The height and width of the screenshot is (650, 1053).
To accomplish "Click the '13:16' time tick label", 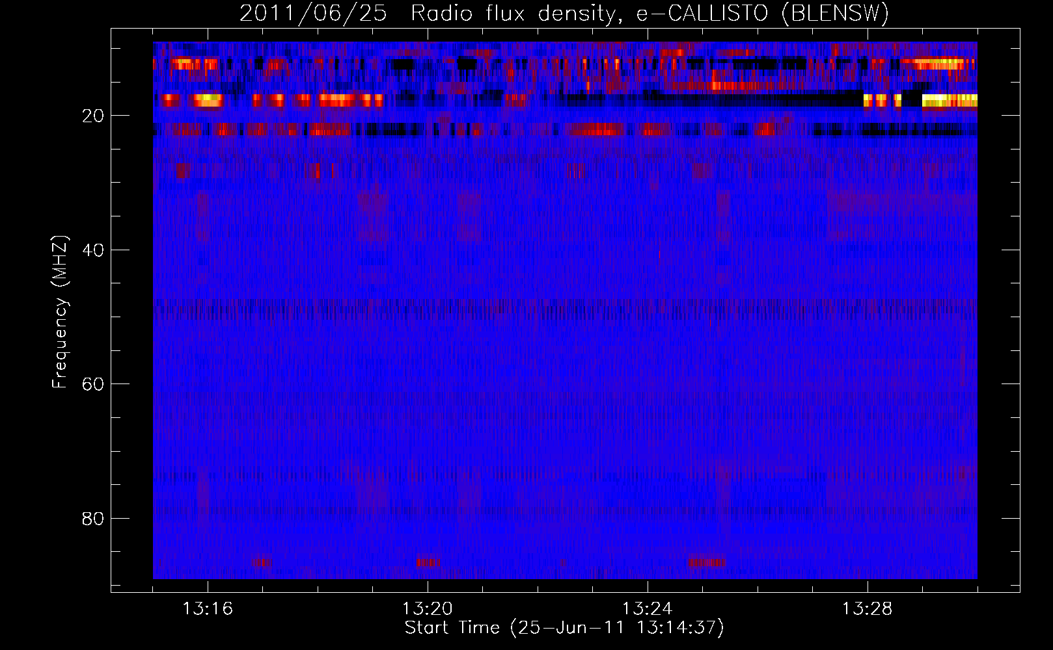I will (x=208, y=609).
